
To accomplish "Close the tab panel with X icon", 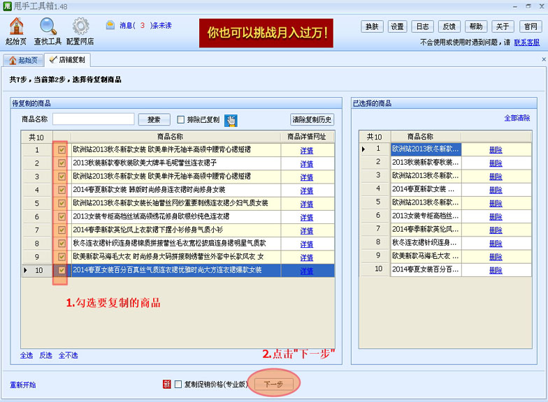I will point(544,60).
